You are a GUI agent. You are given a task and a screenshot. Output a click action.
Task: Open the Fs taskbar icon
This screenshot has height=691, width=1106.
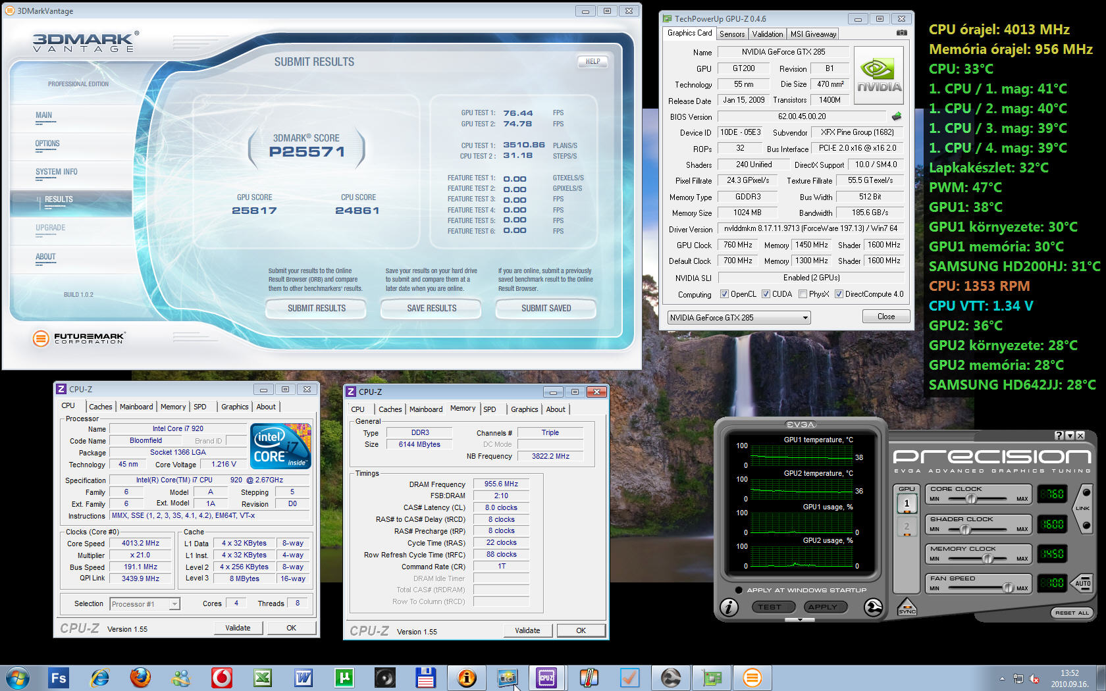coord(59,678)
